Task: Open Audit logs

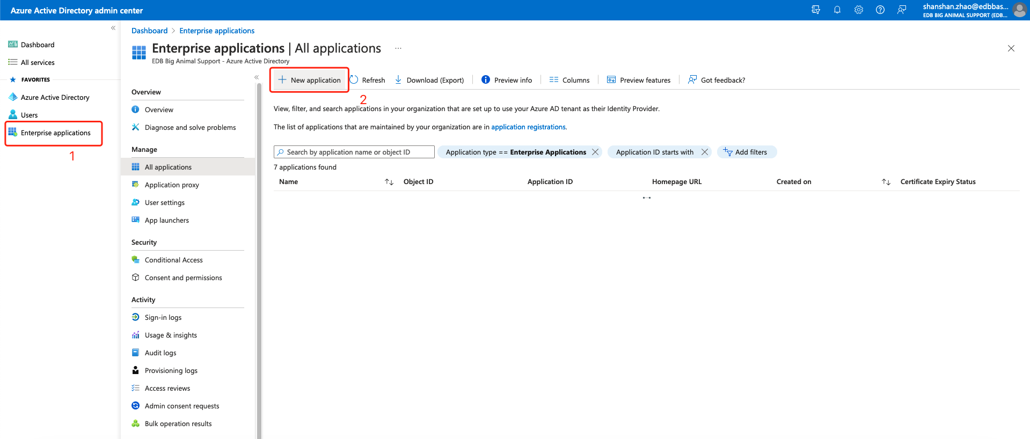Action: point(160,353)
